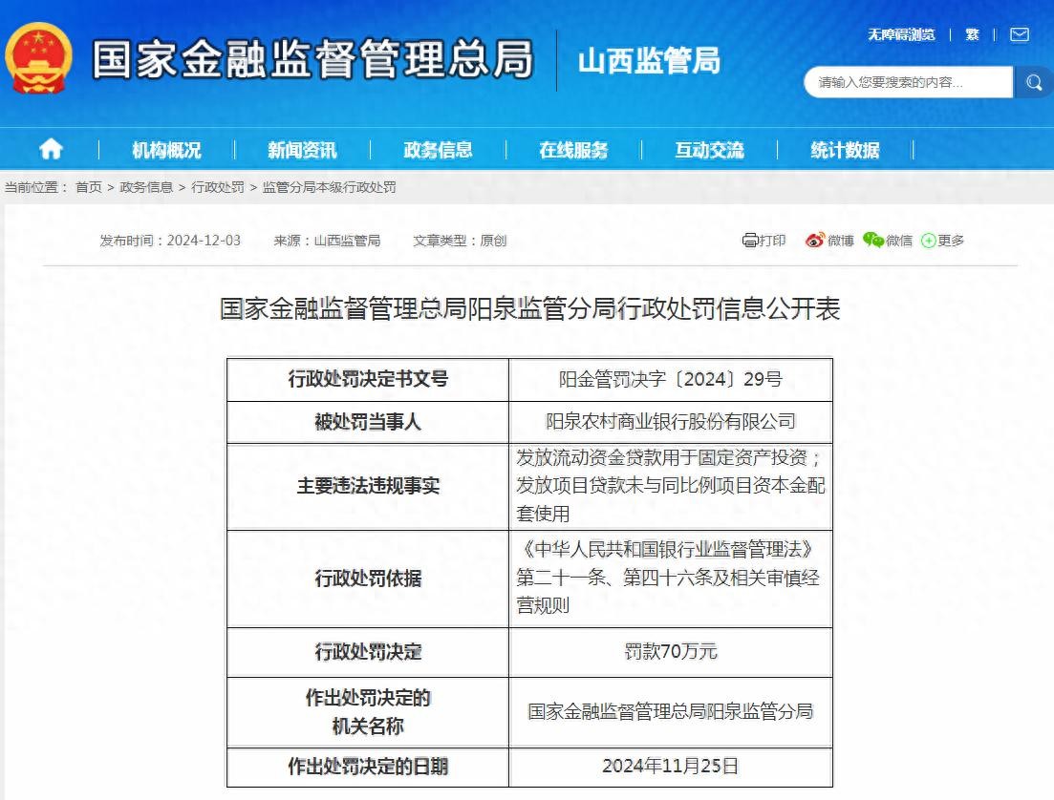Click 首页 in the breadcrumb
This screenshot has width=1054, height=800.
(89, 187)
